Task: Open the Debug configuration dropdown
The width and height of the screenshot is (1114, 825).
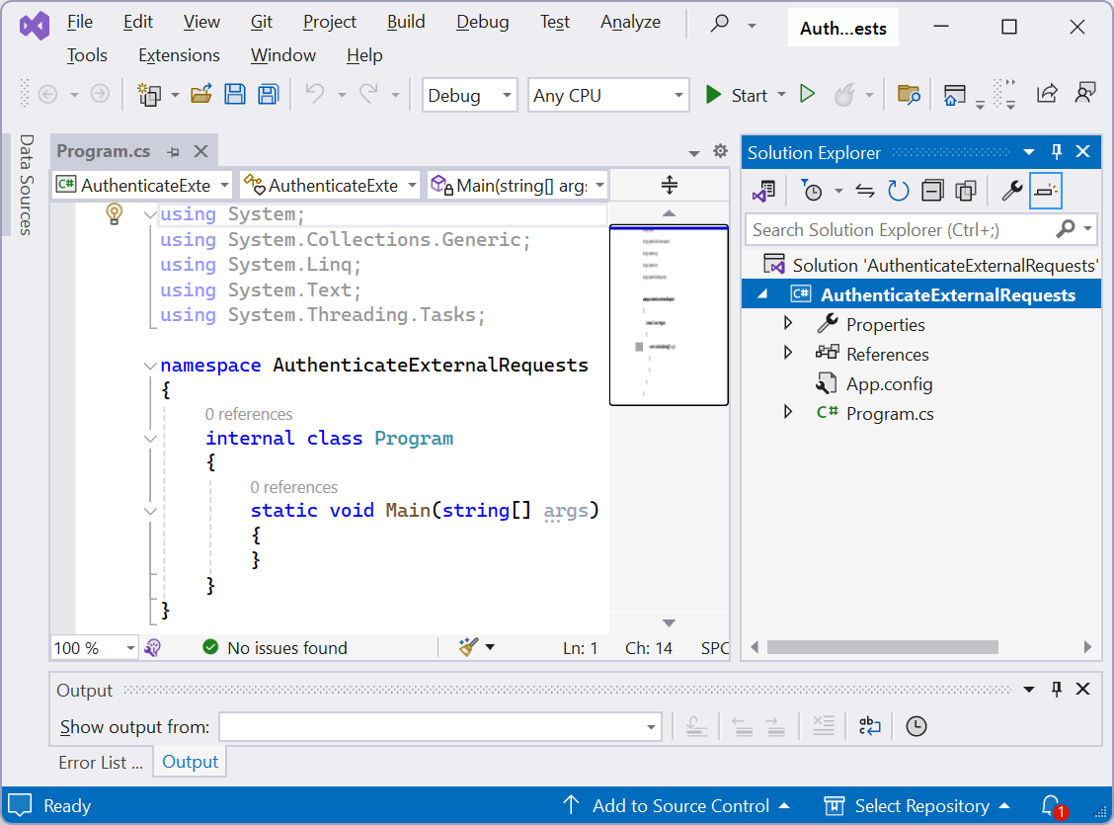Action: point(470,95)
